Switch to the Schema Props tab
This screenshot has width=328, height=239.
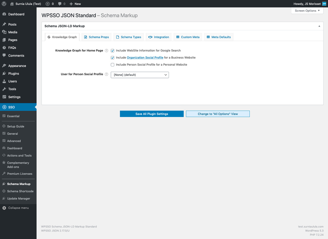tap(96, 37)
